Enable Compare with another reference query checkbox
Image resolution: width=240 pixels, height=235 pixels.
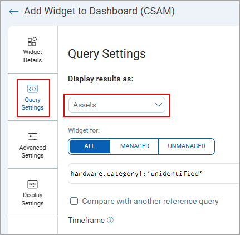coord(74,201)
